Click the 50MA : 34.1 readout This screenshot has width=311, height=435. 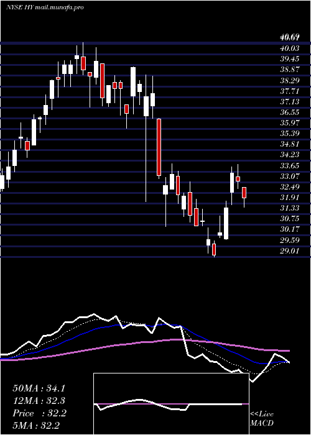coord(39,388)
